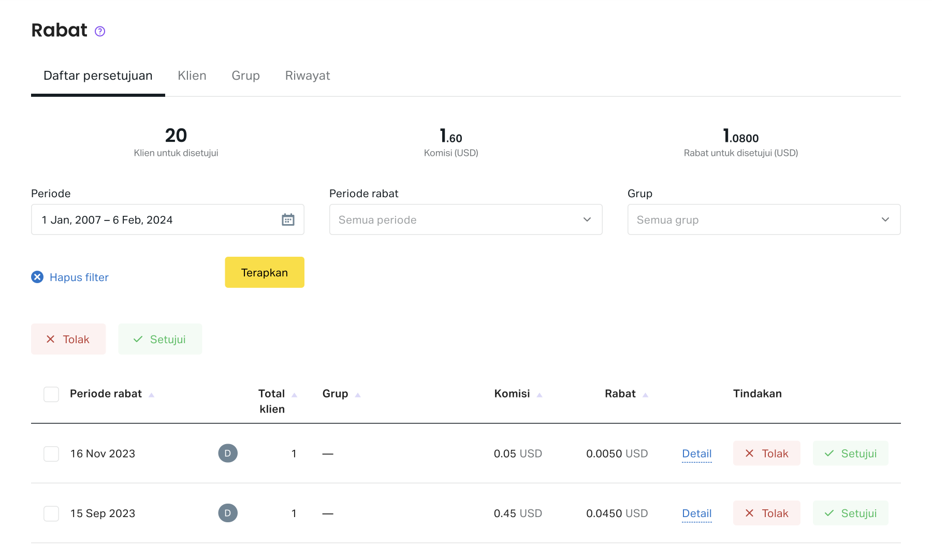Sort table by Grup column arrow

point(357,395)
